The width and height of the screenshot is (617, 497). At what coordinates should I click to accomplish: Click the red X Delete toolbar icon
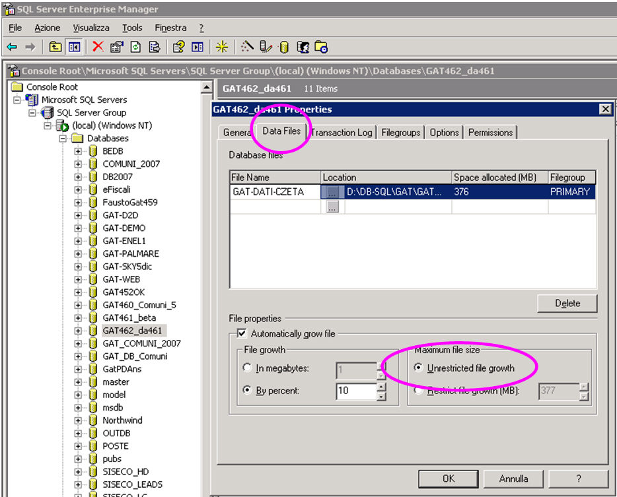click(98, 47)
